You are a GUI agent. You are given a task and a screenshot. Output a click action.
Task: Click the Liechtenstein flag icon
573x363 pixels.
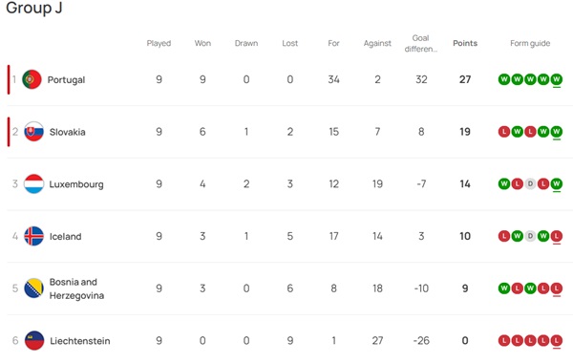(34, 341)
